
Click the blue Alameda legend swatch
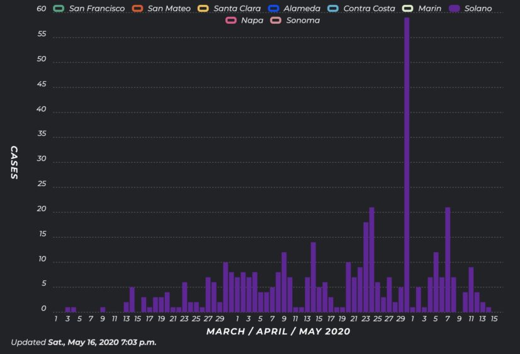click(274, 8)
